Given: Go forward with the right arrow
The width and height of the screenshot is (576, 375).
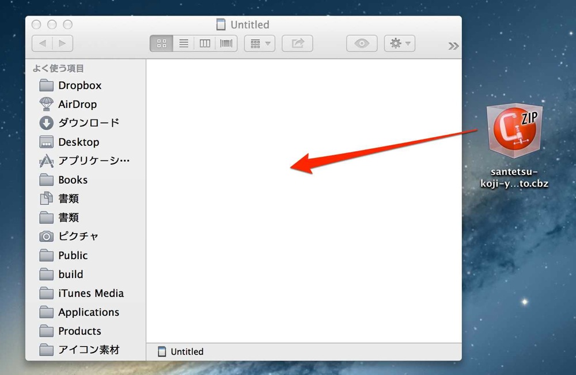Looking at the screenshot, I should click(x=63, y=43).
